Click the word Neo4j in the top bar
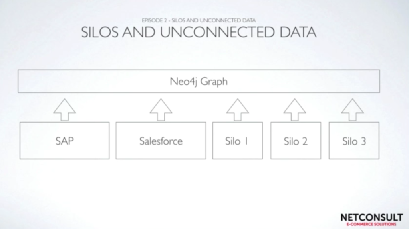409x229 pixels. pyautogui.click(x=183, y=82)
